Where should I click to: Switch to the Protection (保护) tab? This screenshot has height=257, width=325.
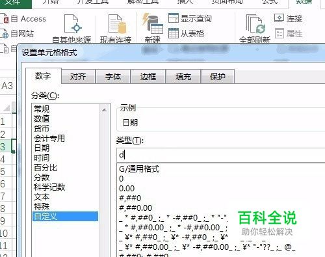click(x=218, y=77)
